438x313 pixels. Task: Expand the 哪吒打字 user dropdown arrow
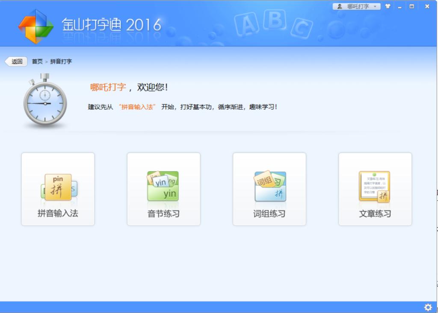click(375, 6)
